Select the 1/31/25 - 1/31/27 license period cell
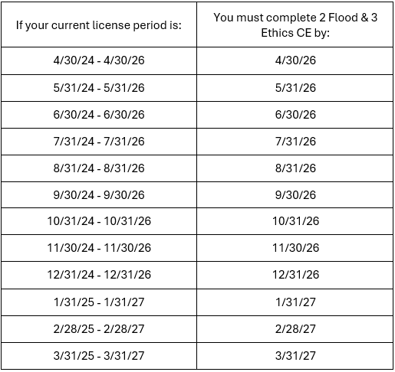395x372 pixels. coord(99,302)
